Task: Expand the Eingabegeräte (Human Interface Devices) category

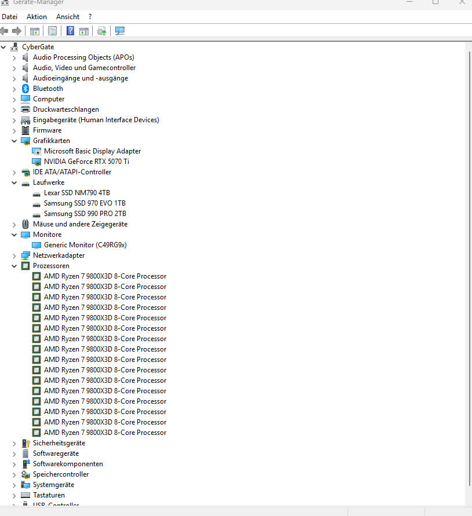Action: [x=14, y=120]
